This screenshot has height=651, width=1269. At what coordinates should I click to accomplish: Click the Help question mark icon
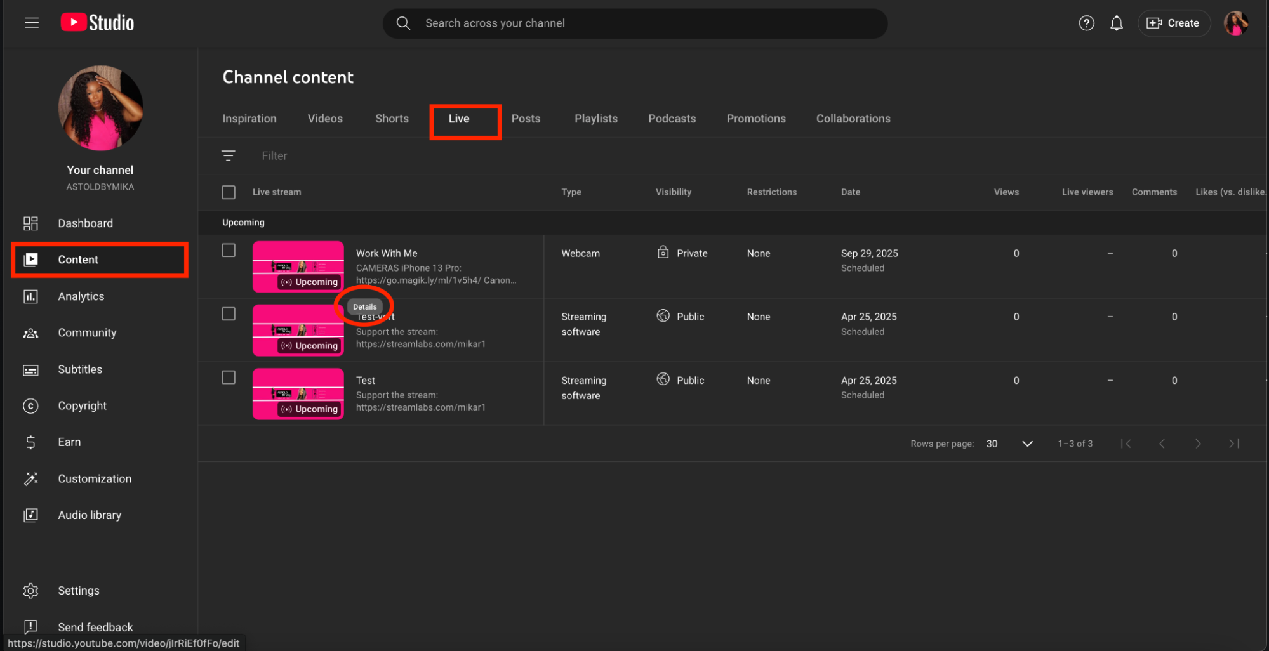tap(1086, 23)
